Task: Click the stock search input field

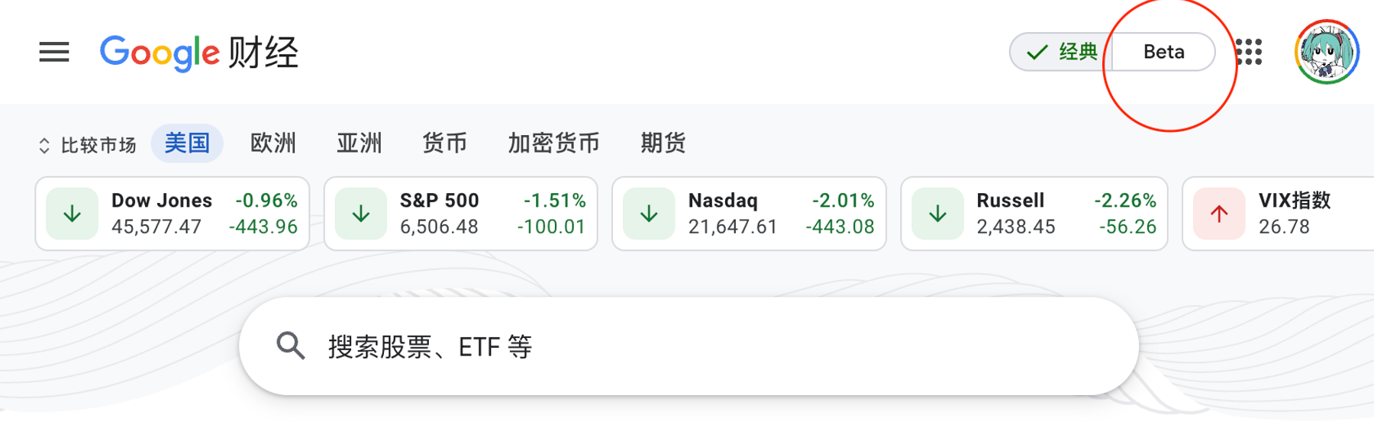Action: click(x=687, y=346)
